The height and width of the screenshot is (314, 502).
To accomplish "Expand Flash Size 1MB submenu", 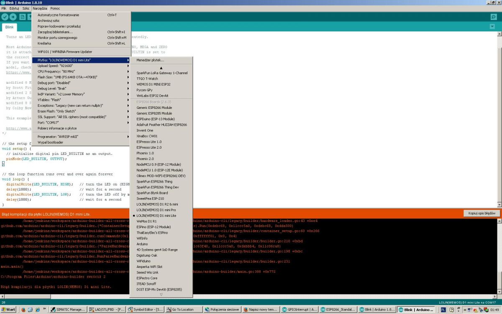I will pos(82,77).
